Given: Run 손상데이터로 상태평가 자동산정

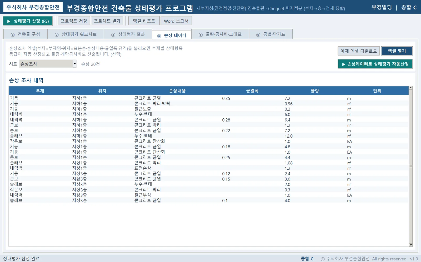Looking at the screenshot, I should point(375,64).
